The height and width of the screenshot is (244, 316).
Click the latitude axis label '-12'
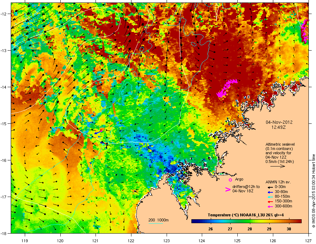coord(4,14)
